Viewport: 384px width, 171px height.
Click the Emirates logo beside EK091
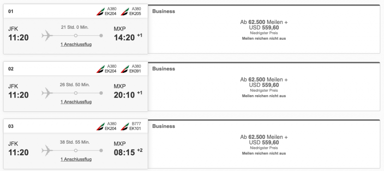[x=124, y=69]
